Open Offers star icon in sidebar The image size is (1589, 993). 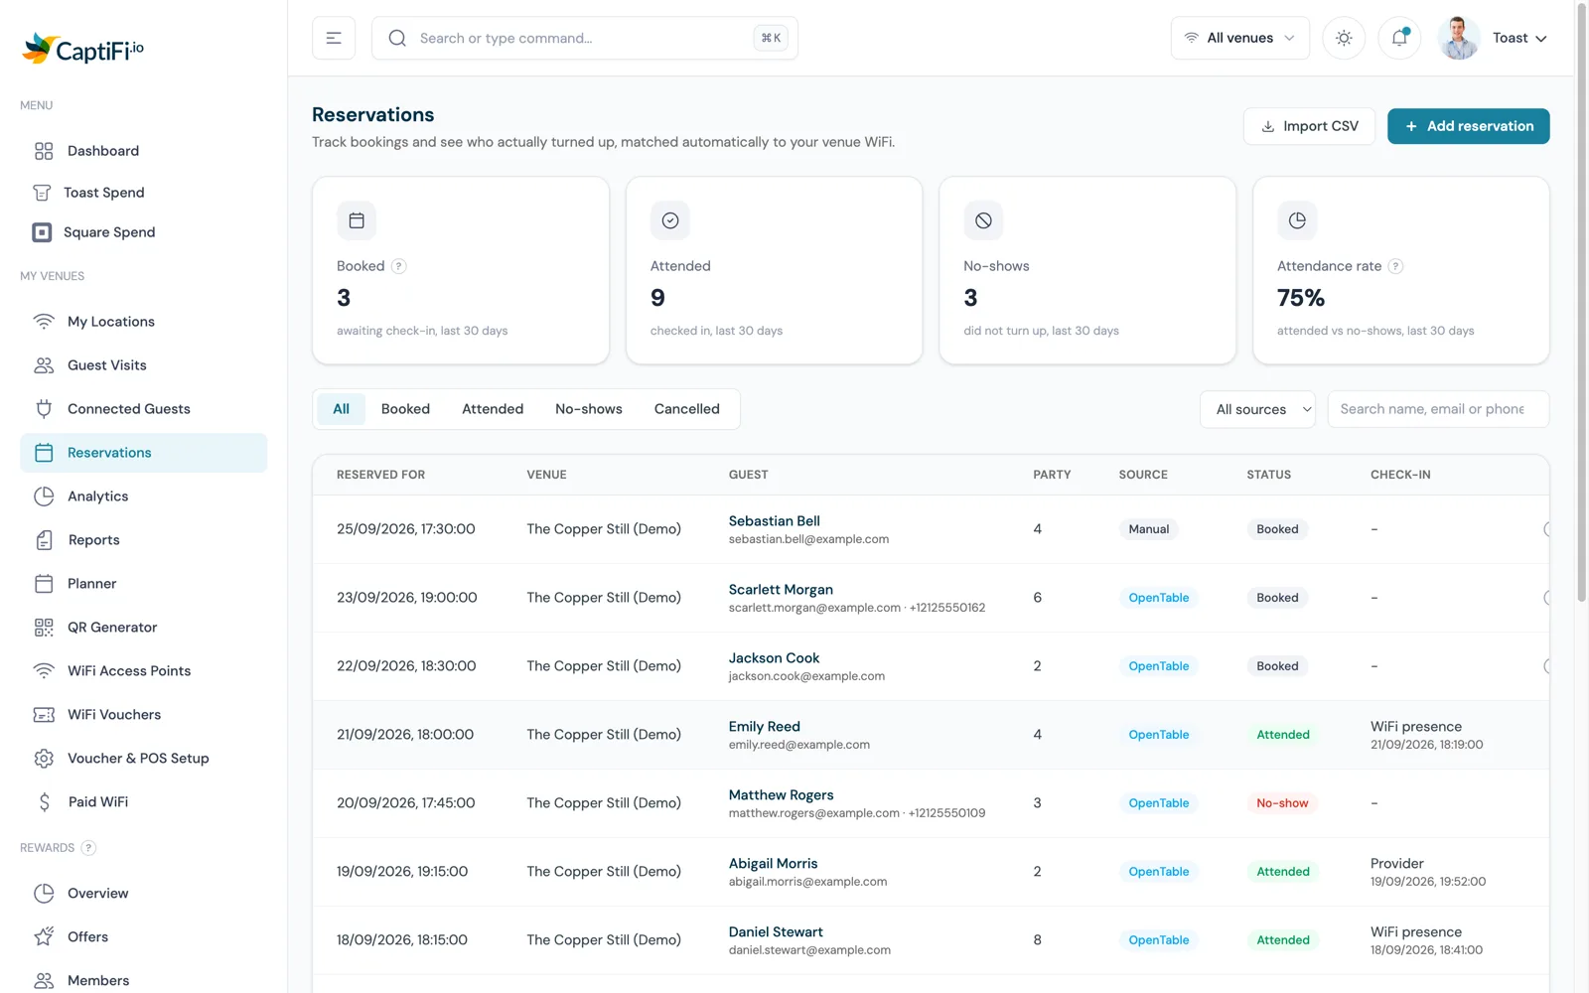44,937
